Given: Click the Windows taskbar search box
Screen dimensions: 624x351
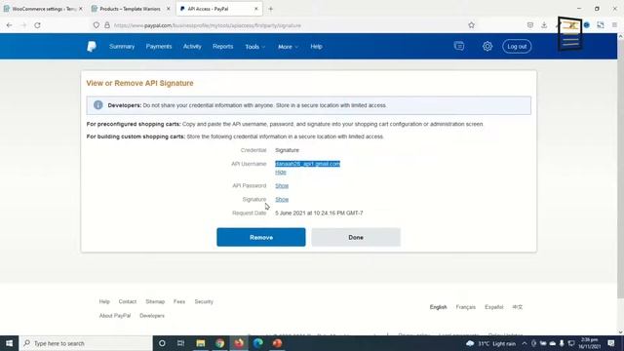Looking at the screenshot, I should coord(86,343).
